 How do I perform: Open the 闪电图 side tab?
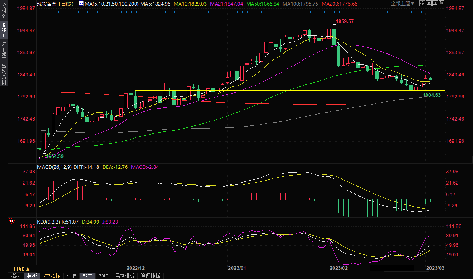click(x=4, y=50)
